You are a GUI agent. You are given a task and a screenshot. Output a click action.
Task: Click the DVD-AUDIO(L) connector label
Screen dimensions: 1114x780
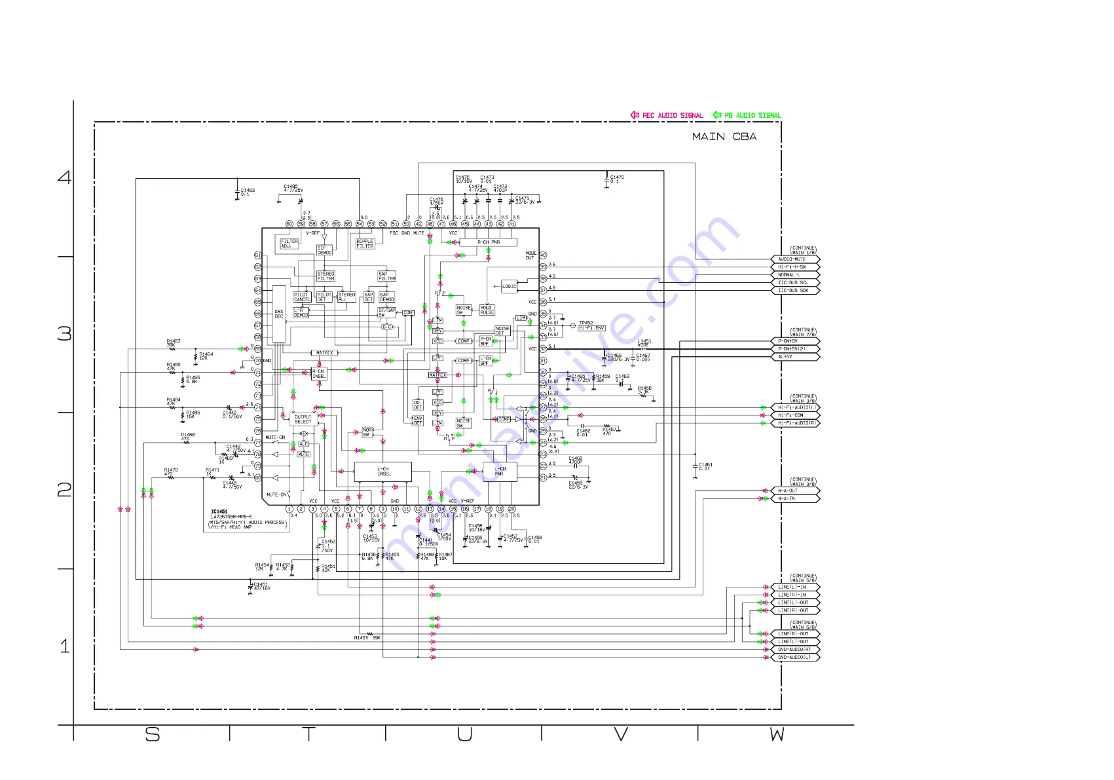(794, 658)
